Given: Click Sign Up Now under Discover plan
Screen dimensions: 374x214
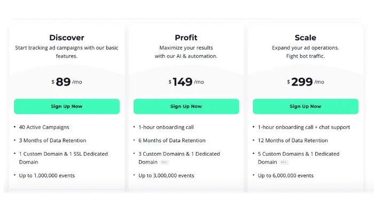Looking at the screenshot, I should (x=67, y=106).
